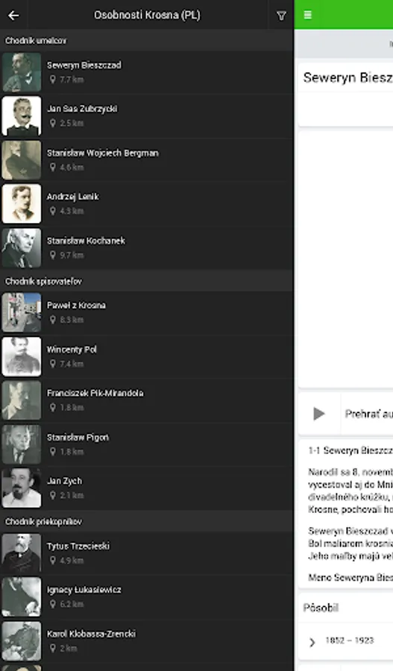Go back using the arrow icon
This screenshot has width=393, height=671.
(x=13, y=16)
